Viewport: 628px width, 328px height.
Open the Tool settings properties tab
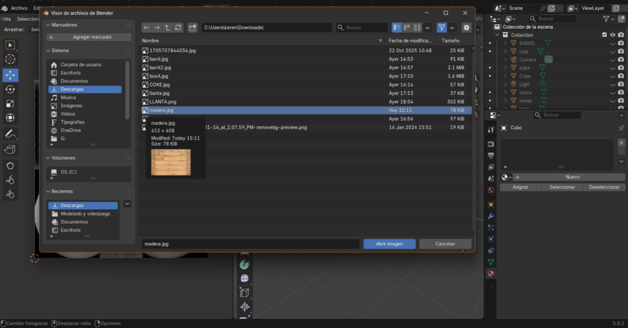491,130
